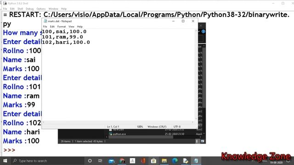Screen dimensions: 294x165
Task: Click 'Name :hari' line in Python Shell
Action: point(22,132)
